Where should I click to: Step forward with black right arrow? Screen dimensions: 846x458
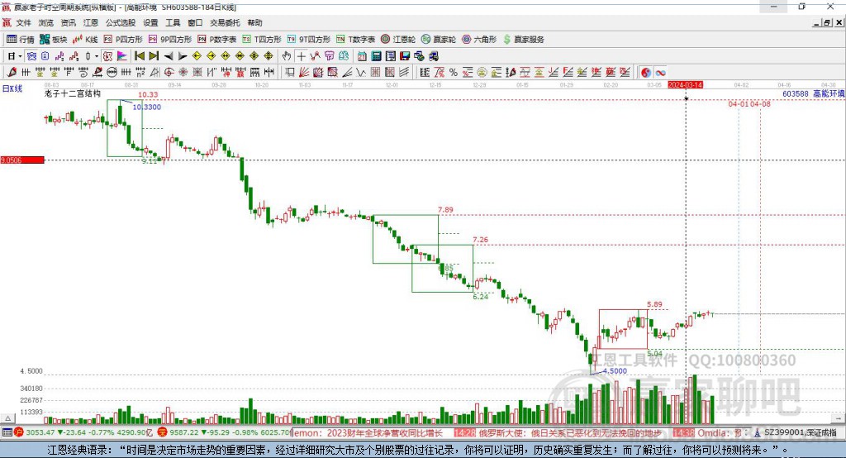(x=183, y=56)
